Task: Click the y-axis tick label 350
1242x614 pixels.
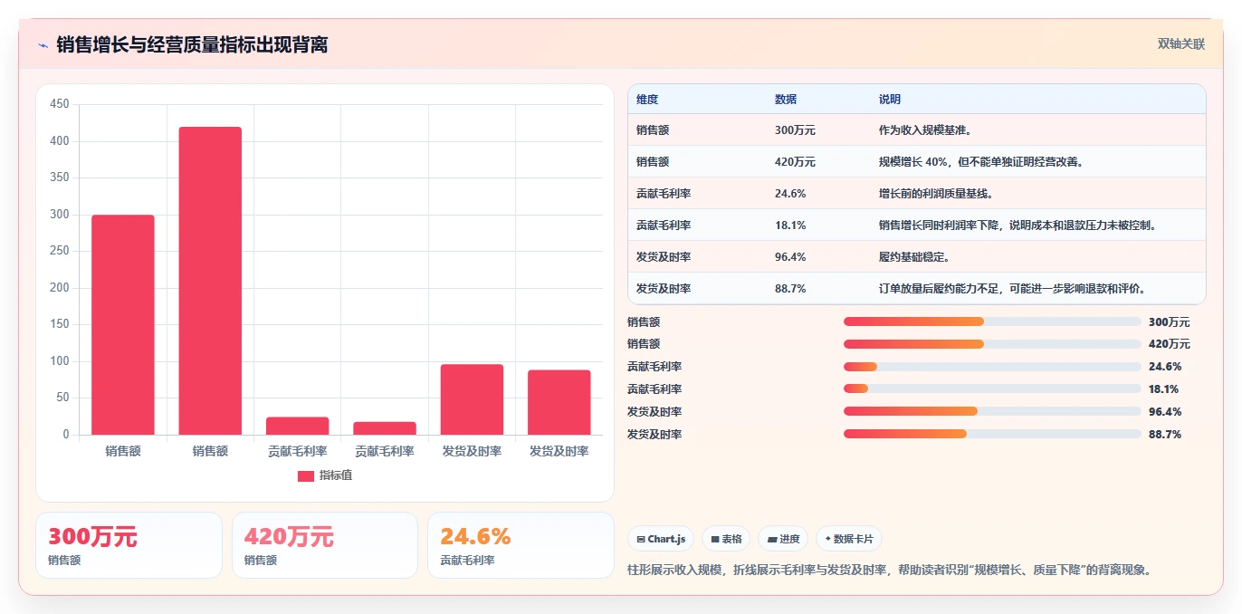Action: tap(60, 177)
